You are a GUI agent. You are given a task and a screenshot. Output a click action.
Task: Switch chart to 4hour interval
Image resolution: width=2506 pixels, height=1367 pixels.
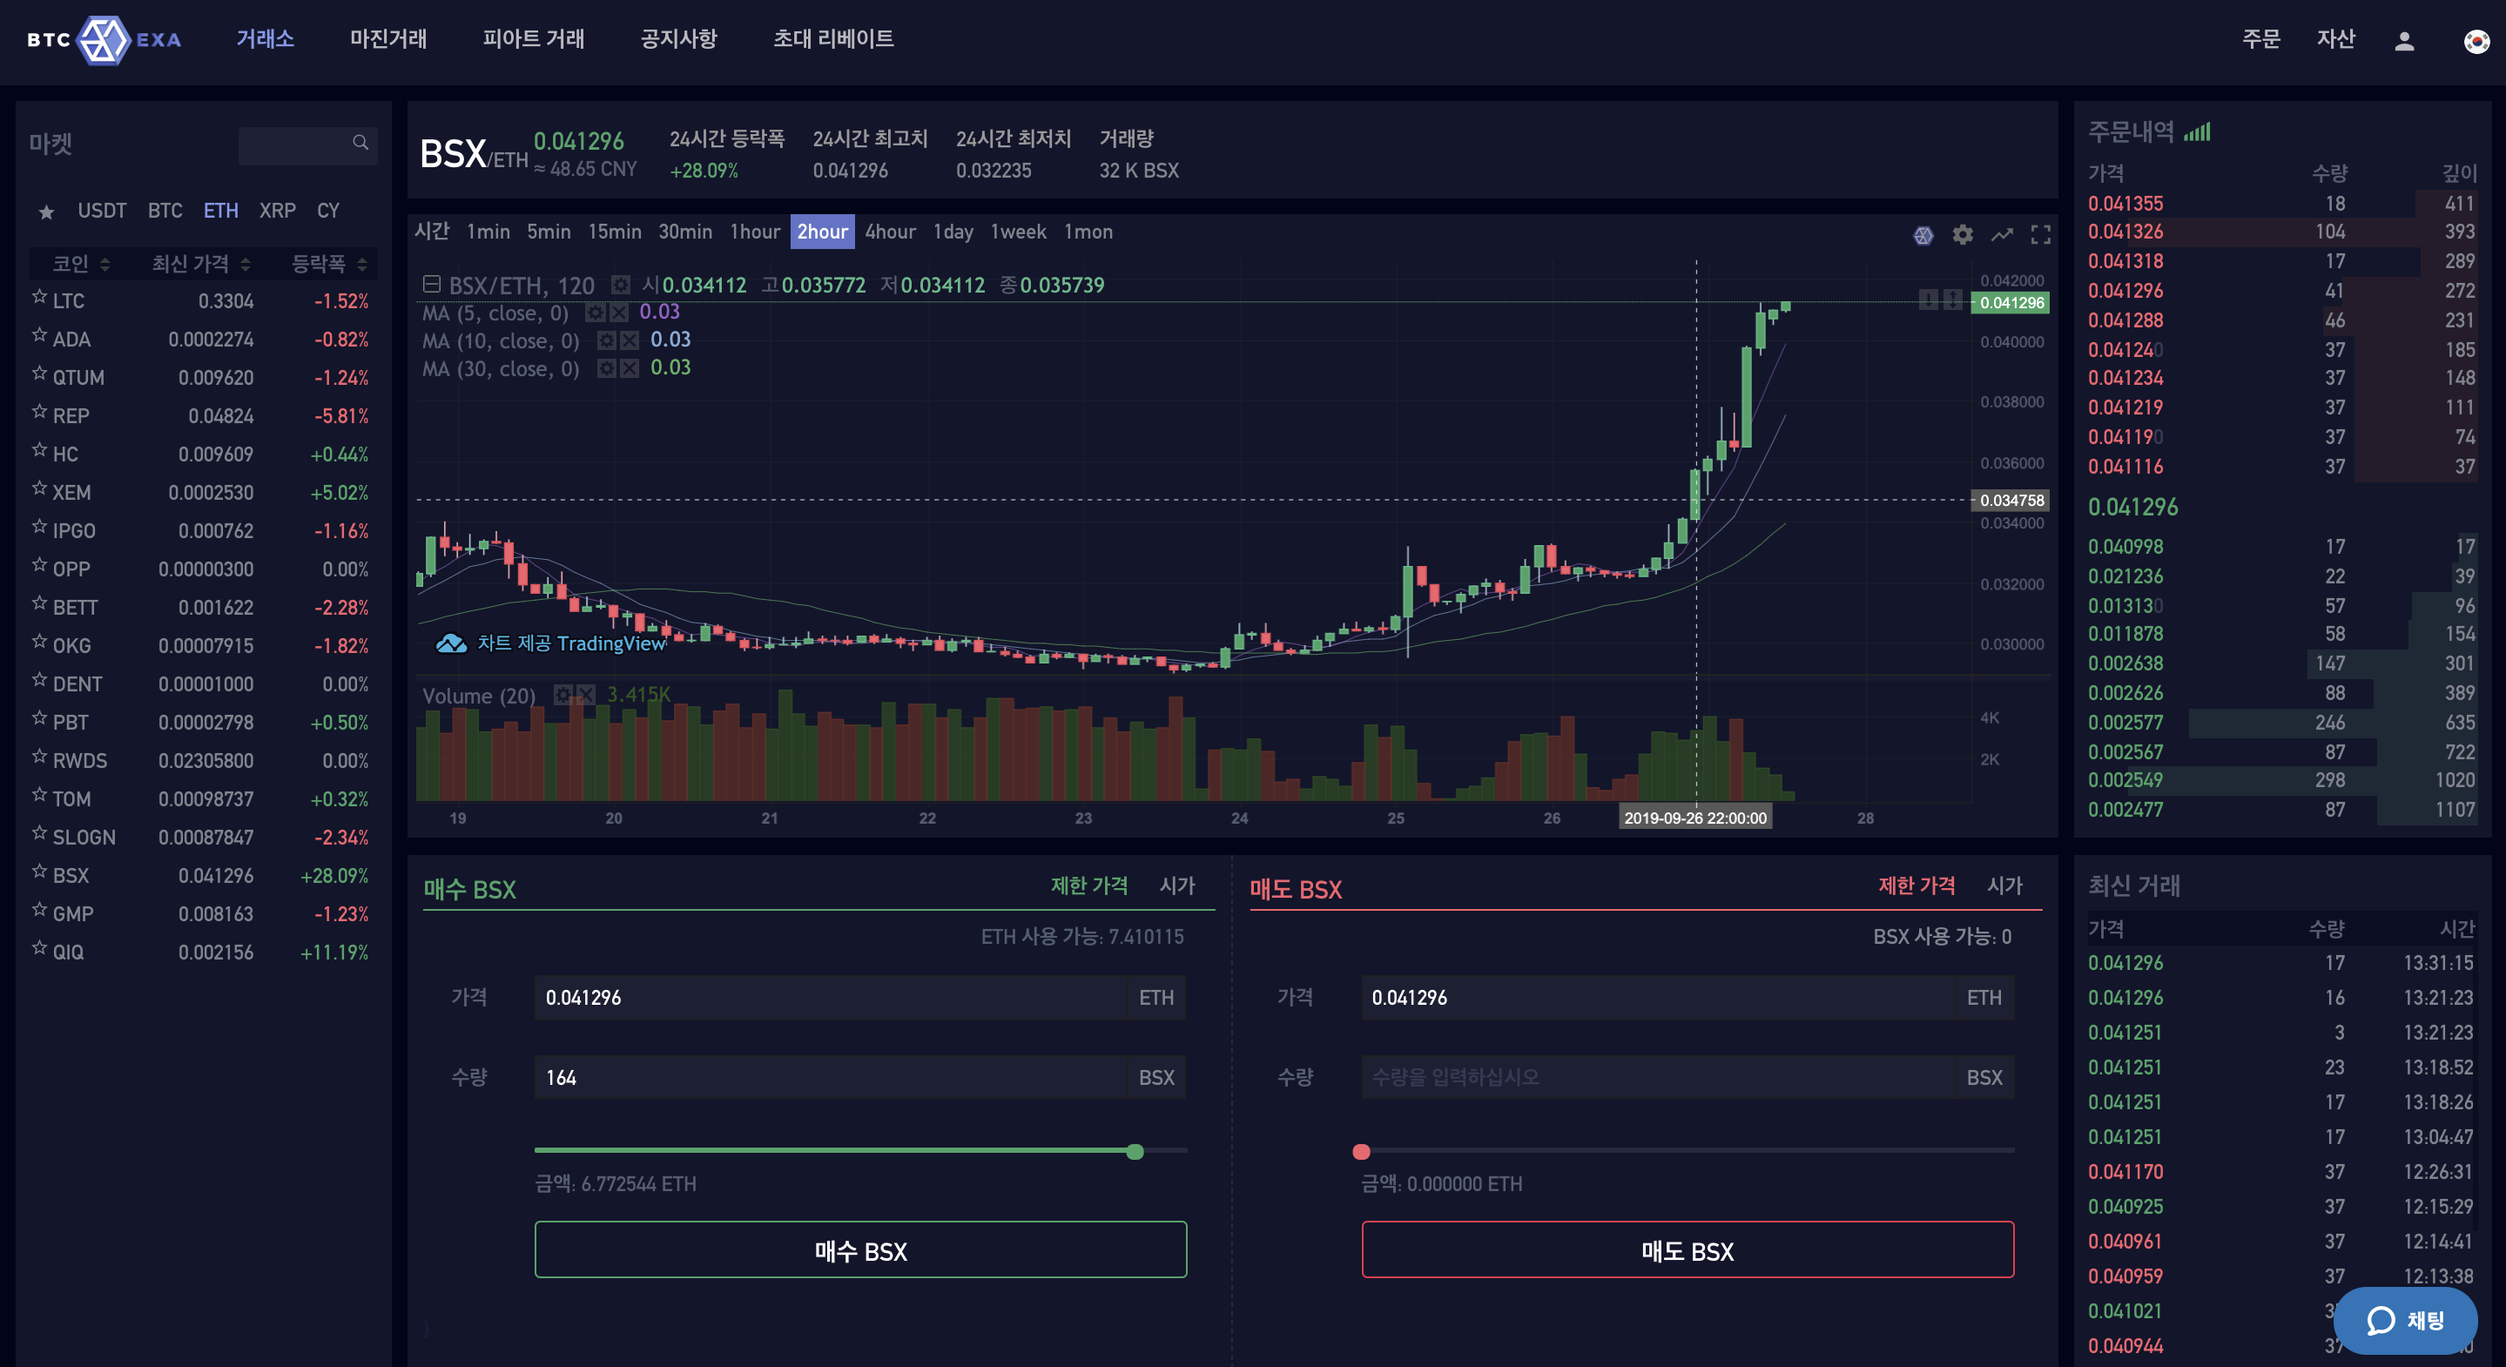coord(890,232)
